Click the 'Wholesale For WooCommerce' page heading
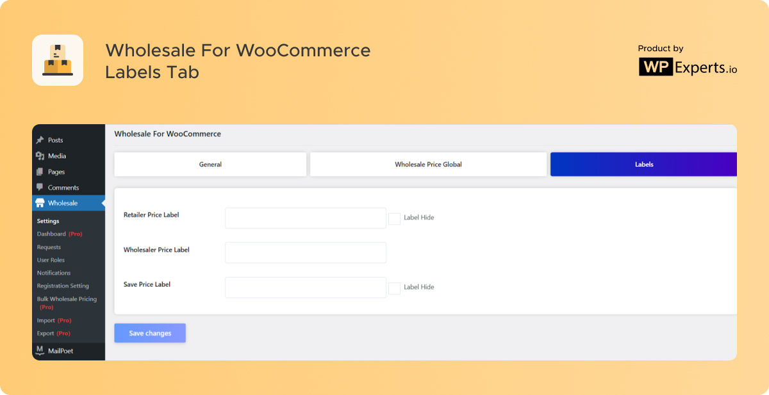This screenshot has width=769, height=395. point(168,134)
